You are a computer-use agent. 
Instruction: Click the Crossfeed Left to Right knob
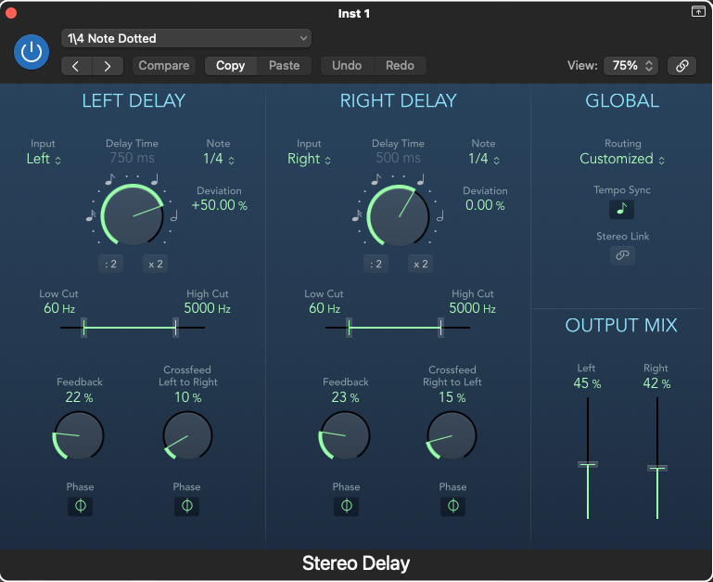pyautogui.click(x=187, y=435)
